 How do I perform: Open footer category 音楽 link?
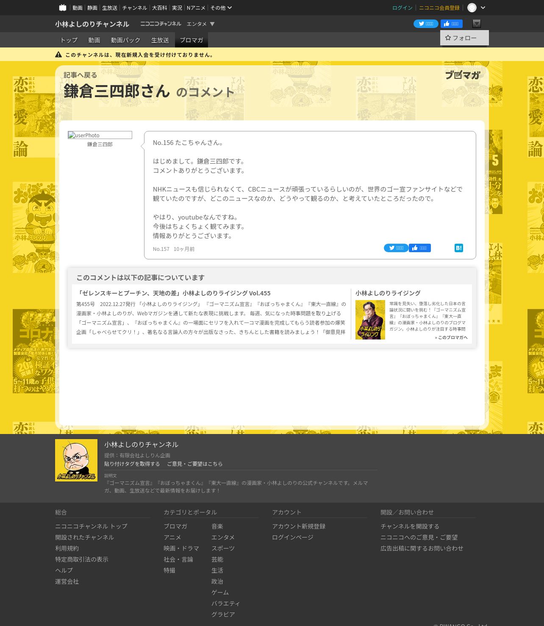[217, 526]
